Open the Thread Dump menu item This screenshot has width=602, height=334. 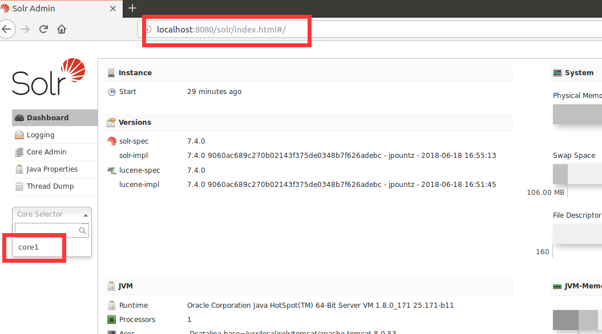point(55,186)
